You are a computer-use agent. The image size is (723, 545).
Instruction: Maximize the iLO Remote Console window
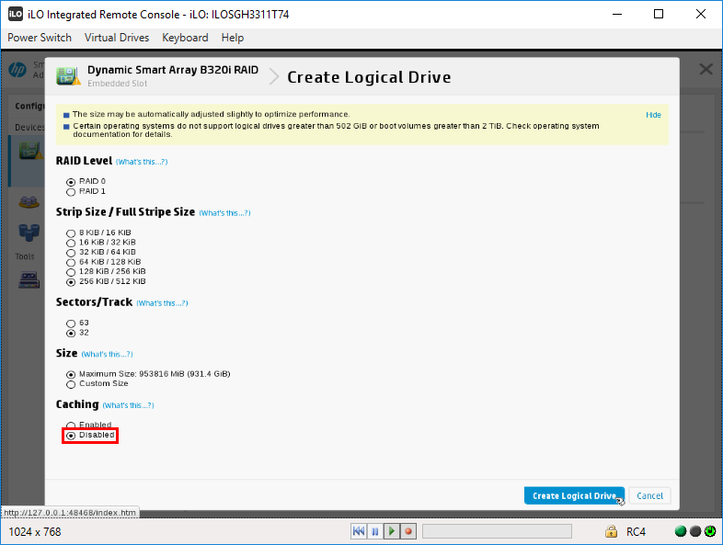(659, 15)
